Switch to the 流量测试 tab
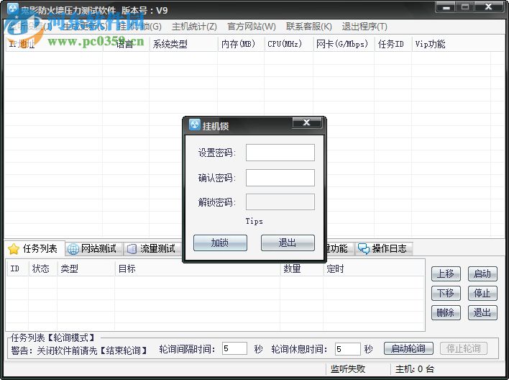Screen dimensions: 509x380 tap(152, 249)
